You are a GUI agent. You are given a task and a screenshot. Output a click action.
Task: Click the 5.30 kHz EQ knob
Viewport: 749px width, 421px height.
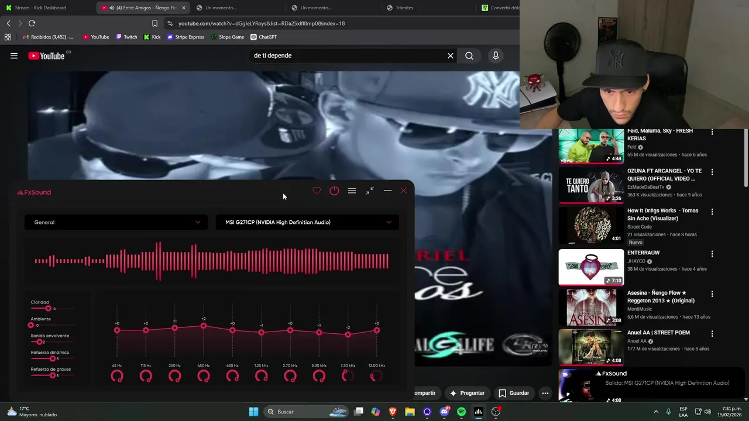click(x=319, y=377)
